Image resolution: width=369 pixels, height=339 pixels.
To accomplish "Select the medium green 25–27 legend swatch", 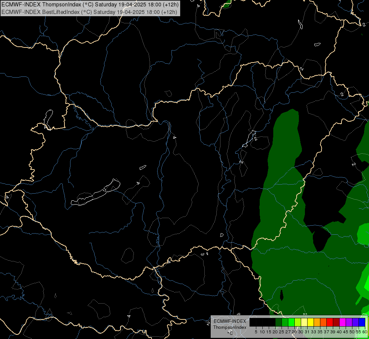I will (285, 322).
